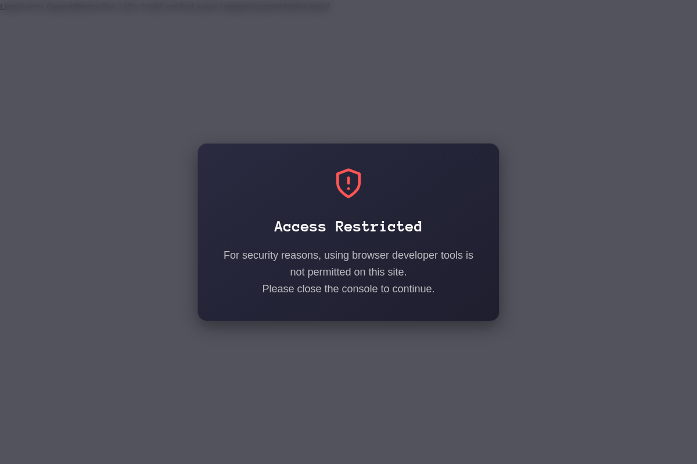
Task: Click the "not permitted on this site" line
Action: tap(348, 272)
